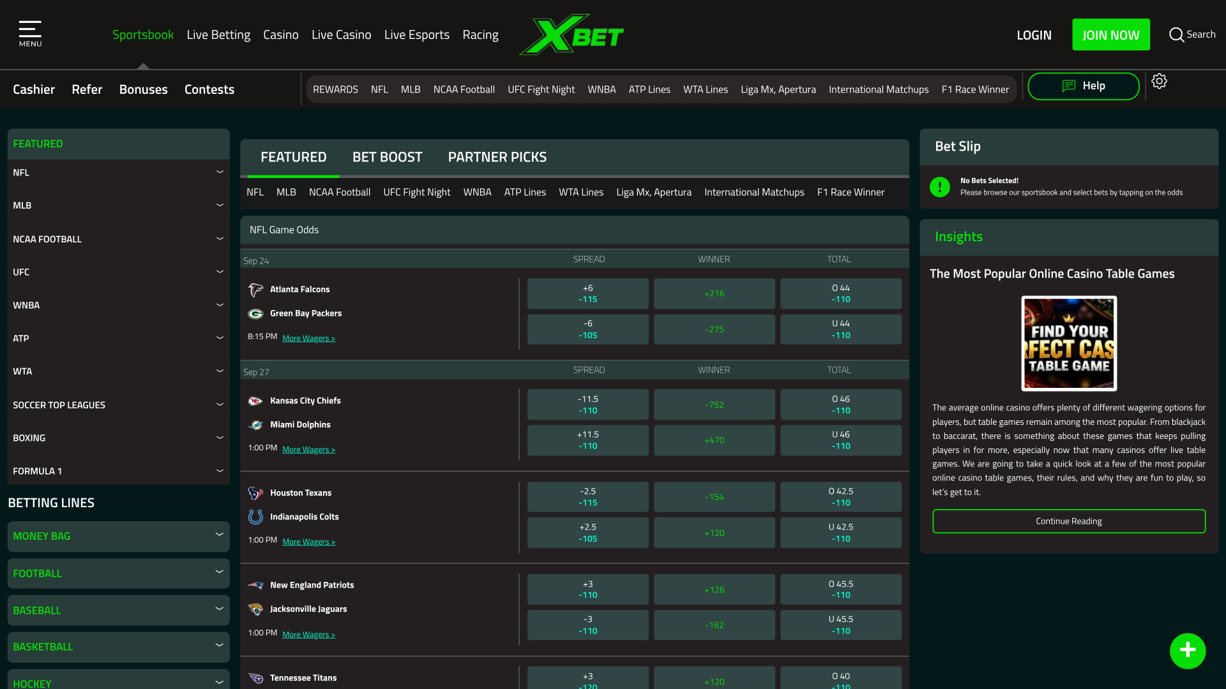The width and height of the screenshot is (1226, 689).
Task: Open Cashier in the secondary menu
Action: (x=34, y=89)
